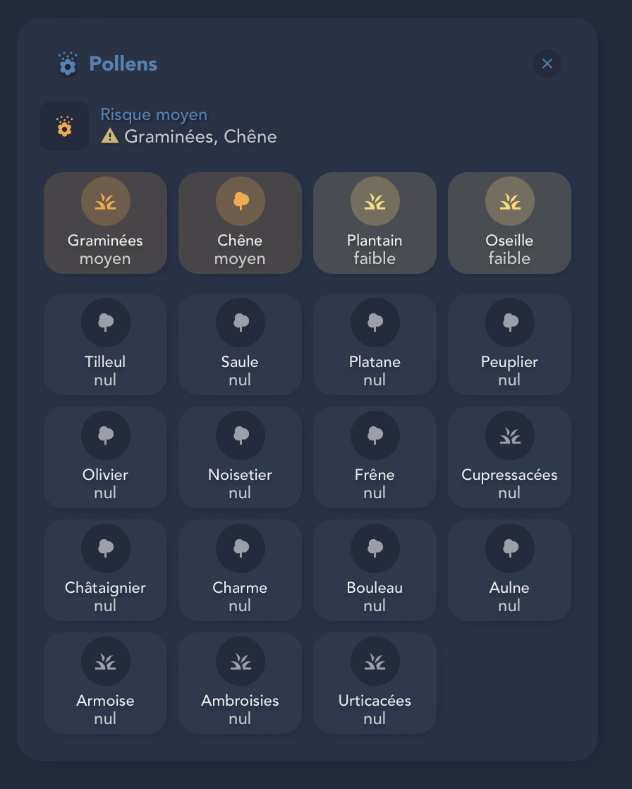The width and height of the screenshot is (632, 789).
Task: Select the Plantain pollen icon
Action: coord(375,201)
